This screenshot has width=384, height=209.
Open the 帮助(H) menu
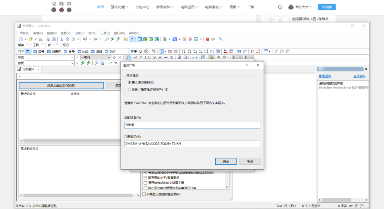click(x=134, y=33)
